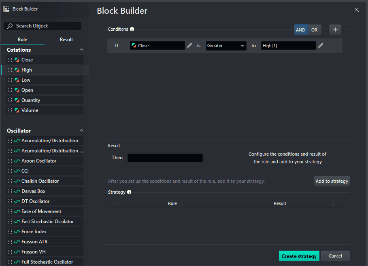Edit the High[1] operand with pencil icon
The height and width of the screenshot is (266, 368).
[320, 46]
